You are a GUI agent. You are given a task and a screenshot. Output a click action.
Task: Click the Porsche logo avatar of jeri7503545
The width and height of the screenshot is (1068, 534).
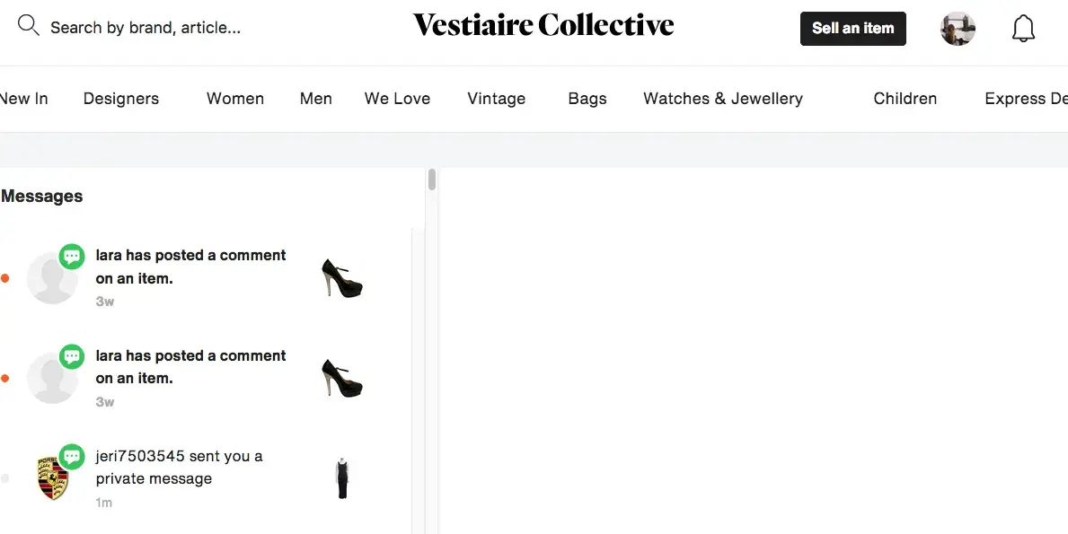click(x=53, y=477)
